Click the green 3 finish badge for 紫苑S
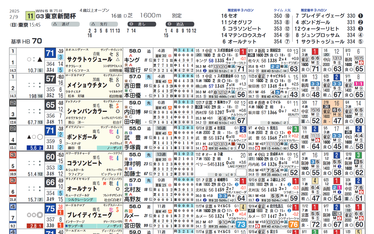The height and width of the screenshot is (234, 374). pos(296,129)
